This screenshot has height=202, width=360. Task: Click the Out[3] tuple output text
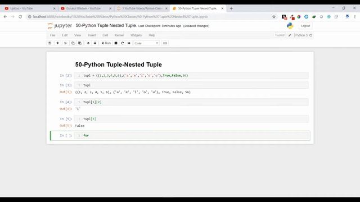pyautogui.click(x=133, y=92)
